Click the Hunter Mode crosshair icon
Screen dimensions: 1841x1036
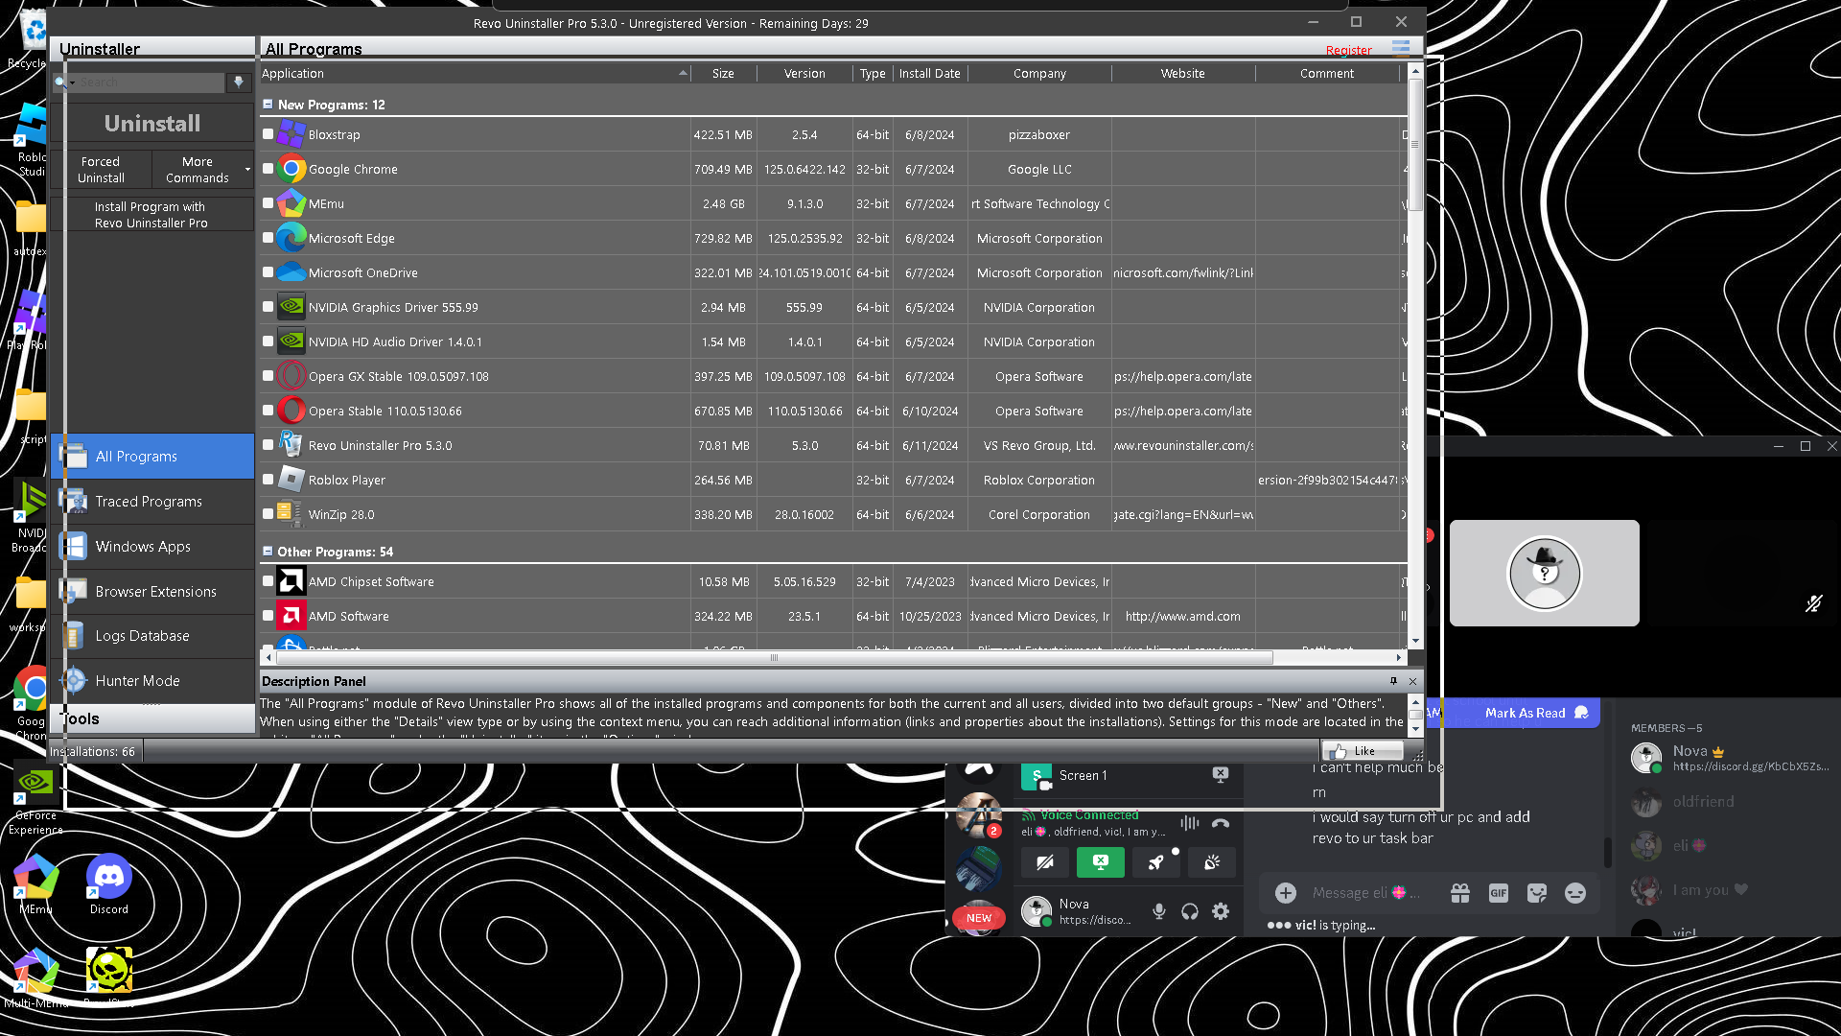point(74,681)
